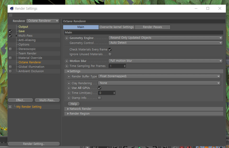This screenshot has width=229, height=148.
Task: Open the Render Passes tab
Action: [x=153, y=27]
